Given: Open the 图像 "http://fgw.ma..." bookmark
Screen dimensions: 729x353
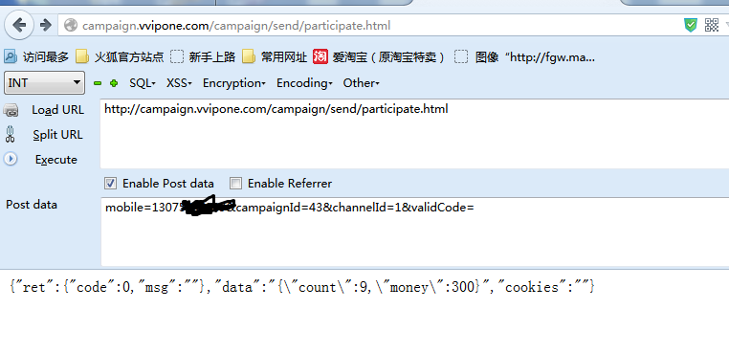Looking at the screenshot, I should tap(525, 57).
